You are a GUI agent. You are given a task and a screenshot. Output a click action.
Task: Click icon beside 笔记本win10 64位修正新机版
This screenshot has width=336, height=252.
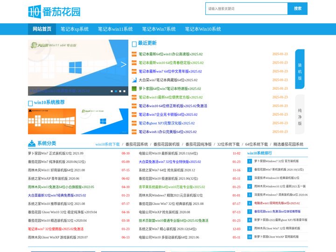(x=134, y=106)
